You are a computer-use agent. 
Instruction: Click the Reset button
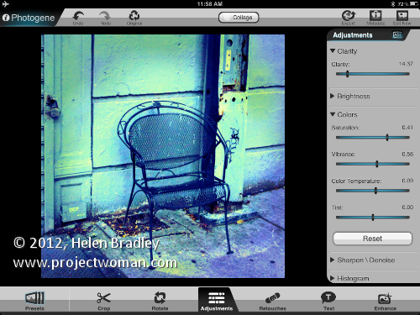[x=372, y=239]
